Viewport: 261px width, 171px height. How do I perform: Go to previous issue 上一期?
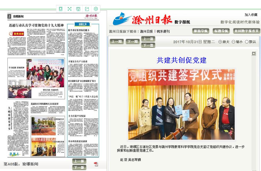coord(117,41)
